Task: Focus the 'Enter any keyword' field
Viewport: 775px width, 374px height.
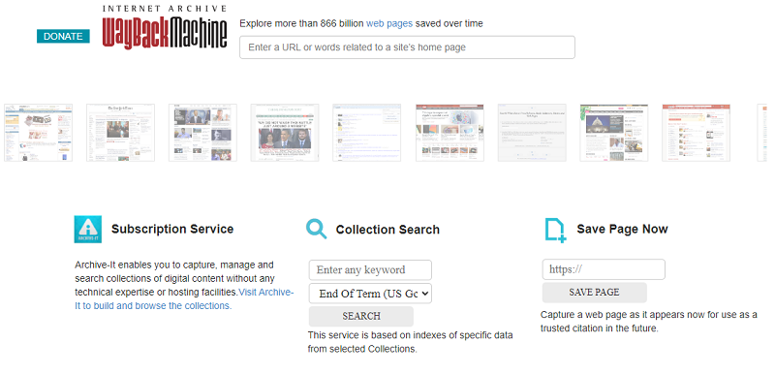Action: click(370, 270)
